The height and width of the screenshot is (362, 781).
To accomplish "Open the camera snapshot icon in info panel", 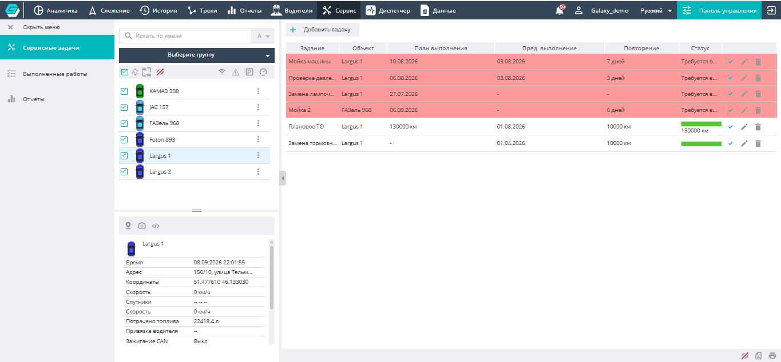I will 142,226.
